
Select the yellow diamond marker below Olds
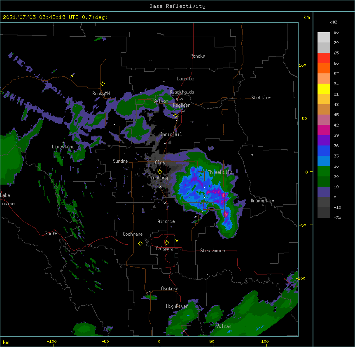pos(160,172)
